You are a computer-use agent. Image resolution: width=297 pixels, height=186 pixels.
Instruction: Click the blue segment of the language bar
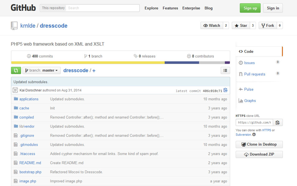tap(182, 63)
